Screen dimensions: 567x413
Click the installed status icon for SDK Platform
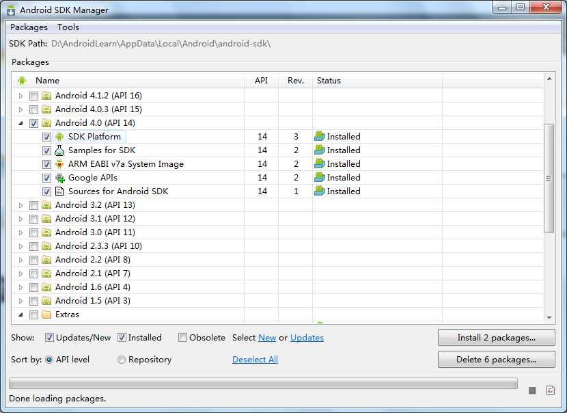(x=320, y=137)
